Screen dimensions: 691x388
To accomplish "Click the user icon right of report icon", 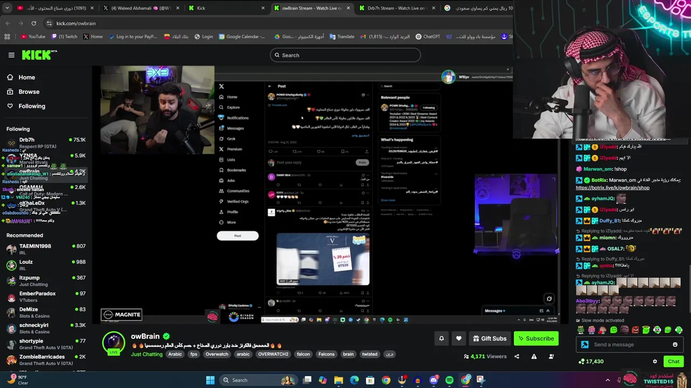I will [x=551, y=356].
